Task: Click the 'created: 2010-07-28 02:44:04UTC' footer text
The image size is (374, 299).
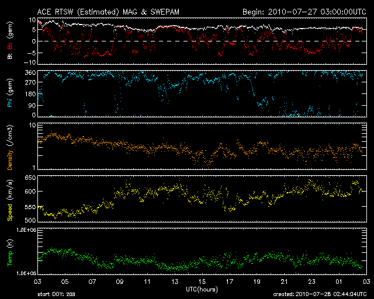Action: pos(320,294)
